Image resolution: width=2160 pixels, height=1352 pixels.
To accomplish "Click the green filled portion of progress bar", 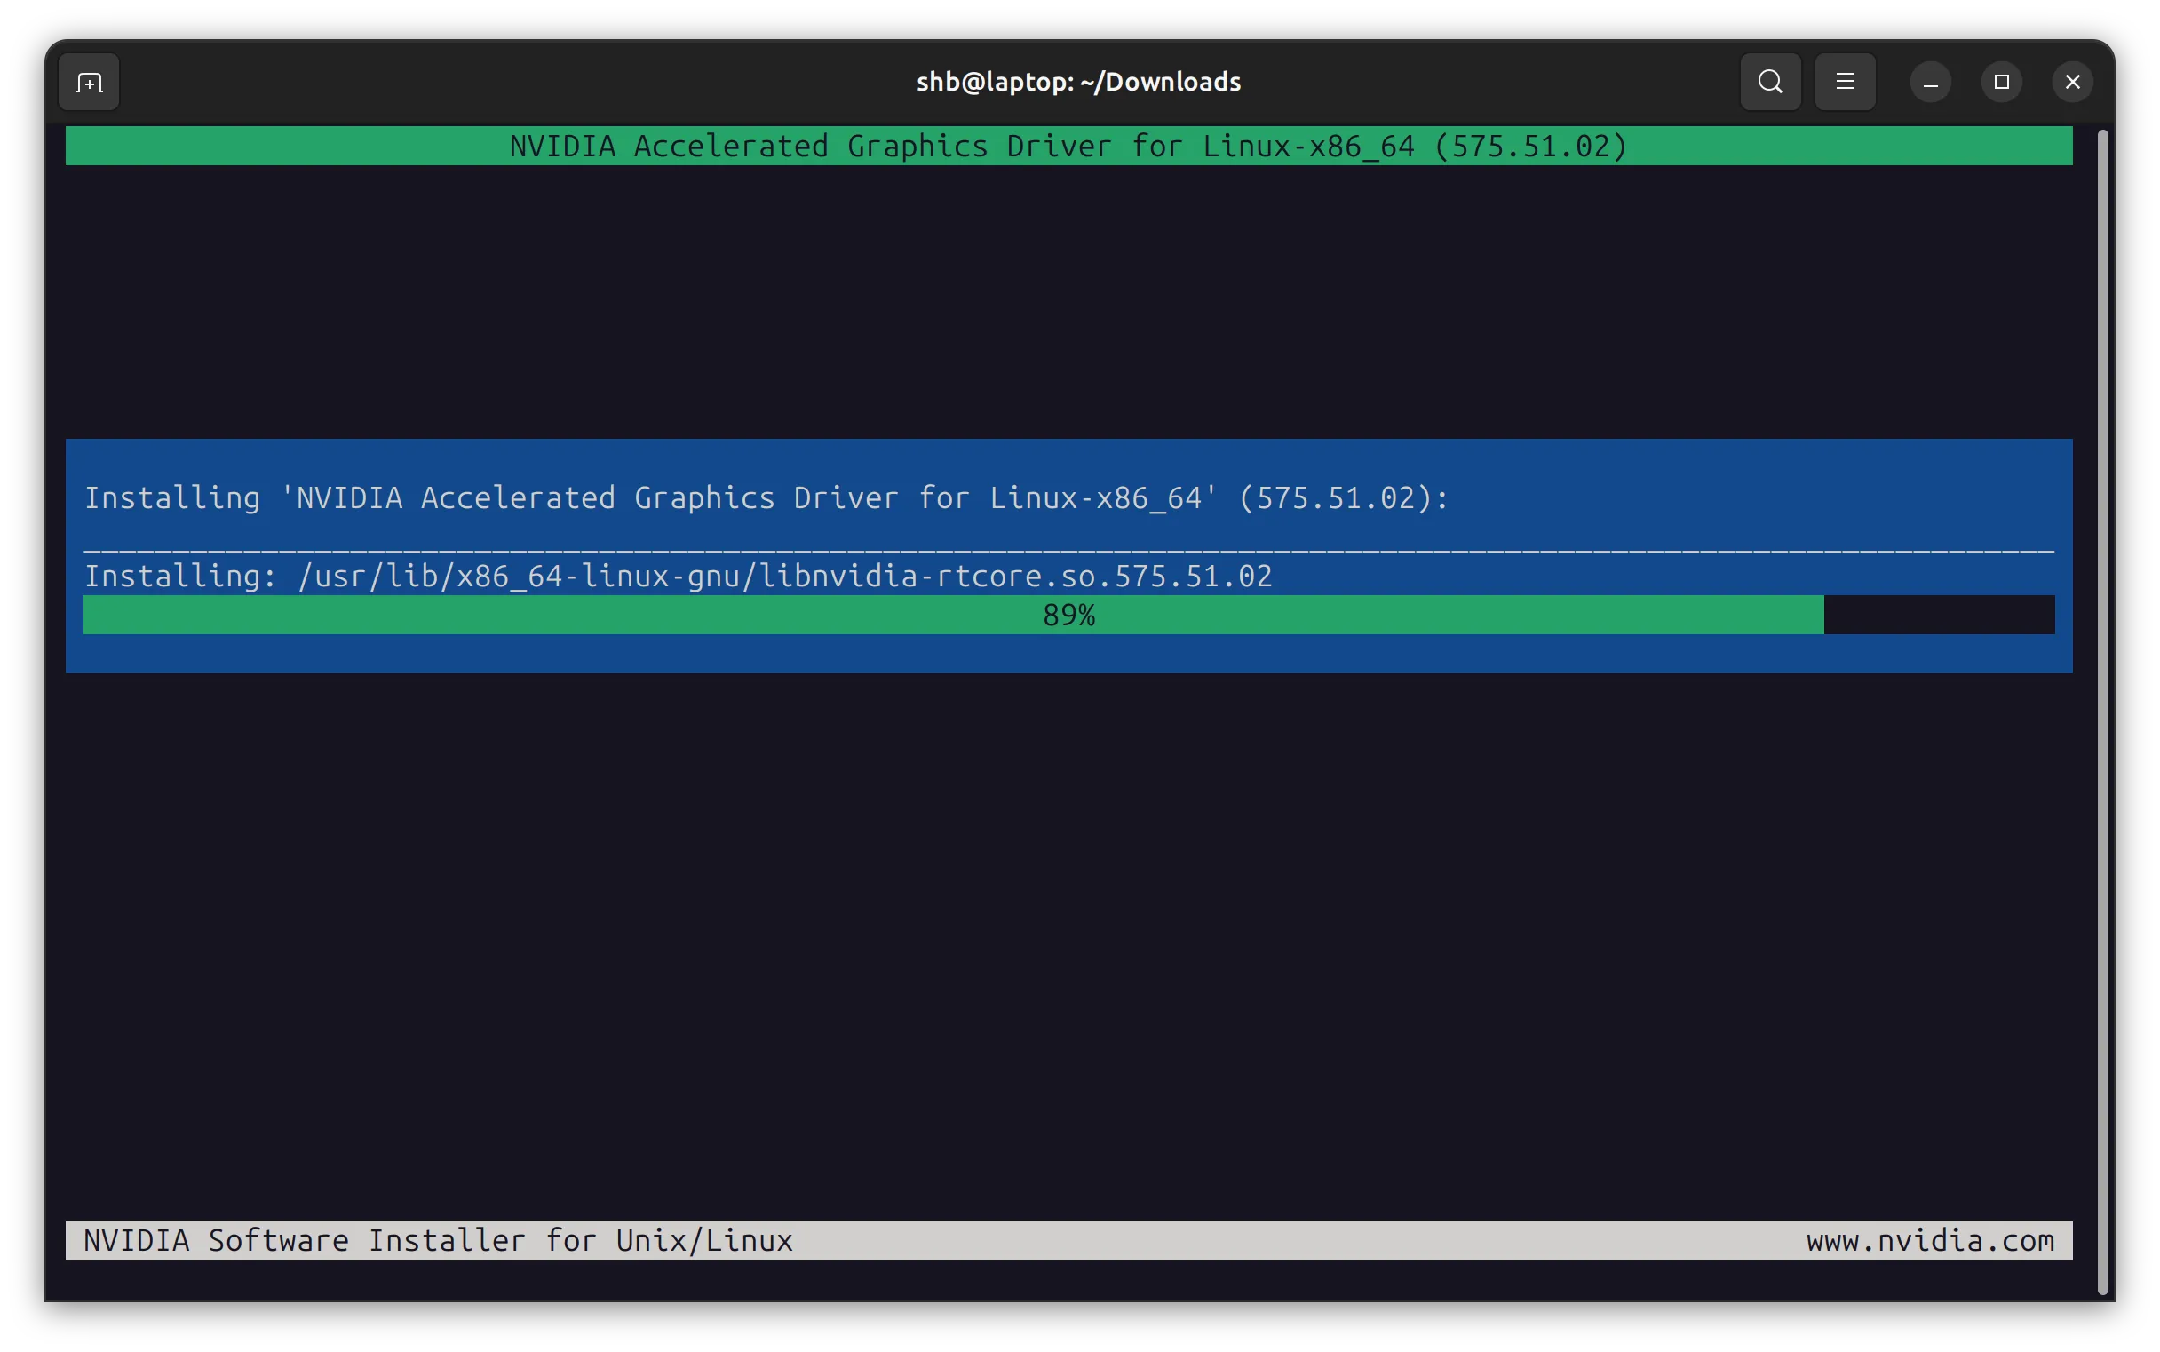I will [536, 616].
